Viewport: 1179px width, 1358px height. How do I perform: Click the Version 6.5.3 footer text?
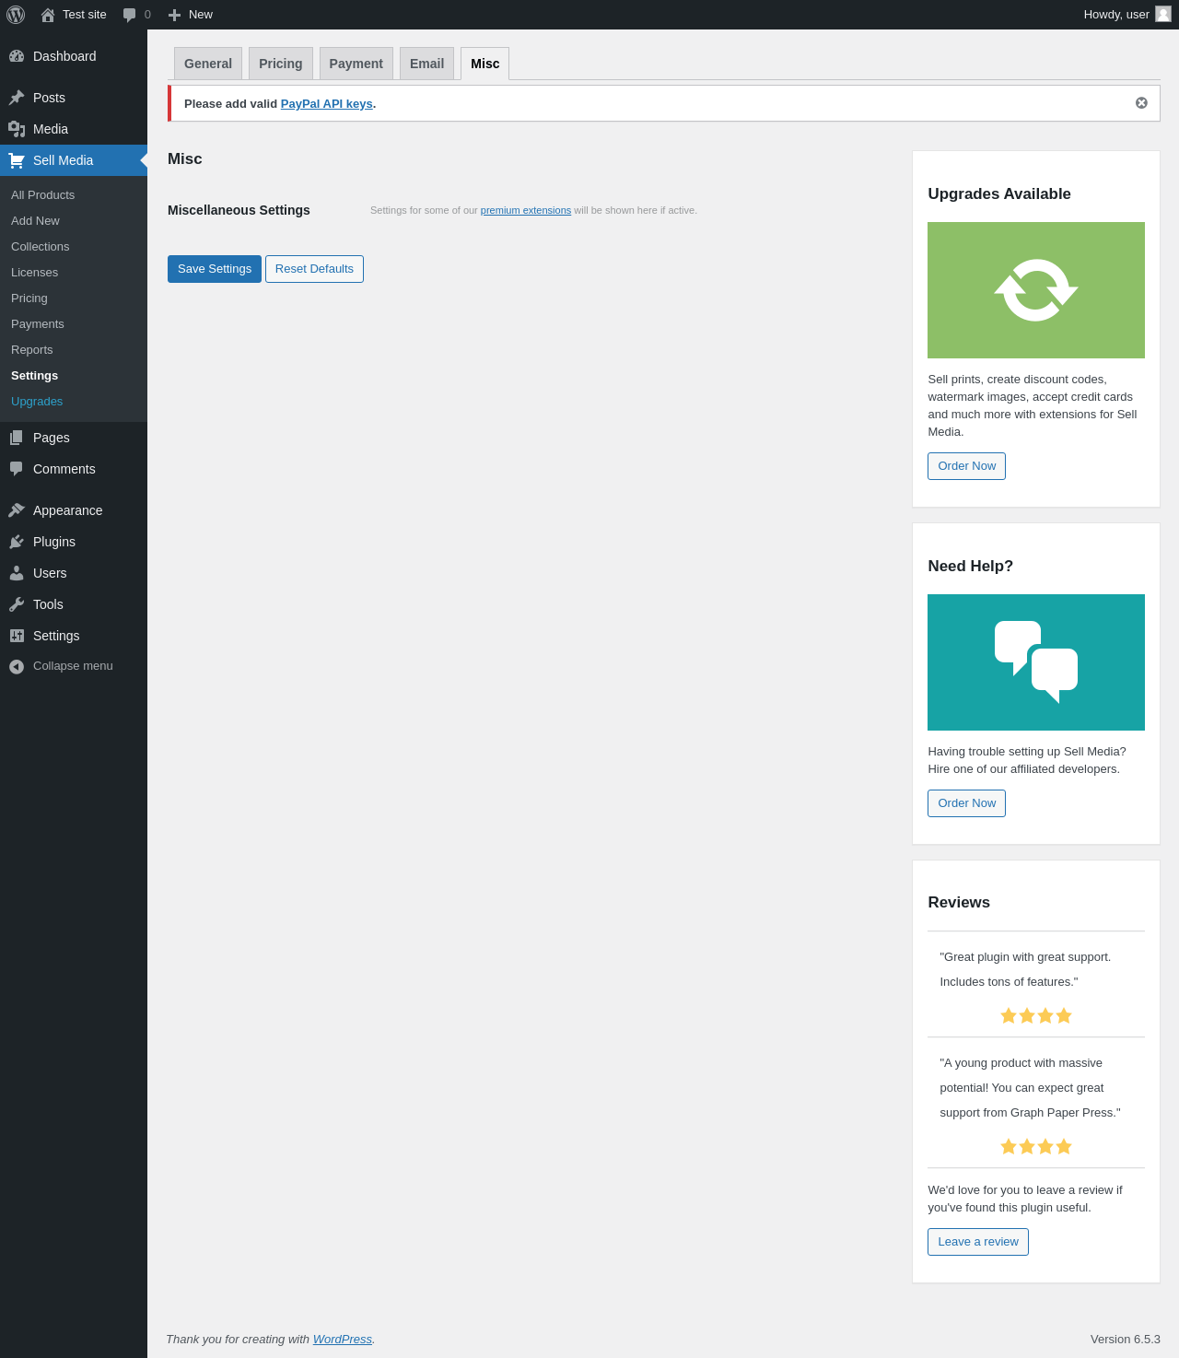(1126, 1340)
